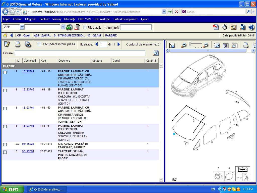Open the Căutare menu
Image resolution: width=257 pixels, height=193 pixels.
coord(44,19)
